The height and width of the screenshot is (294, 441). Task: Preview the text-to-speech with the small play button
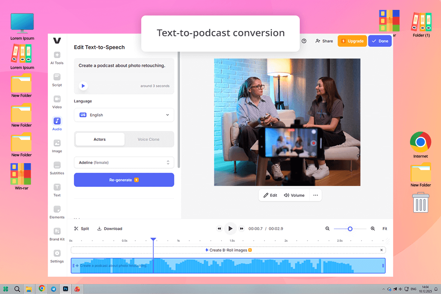[x=83, y=86]
